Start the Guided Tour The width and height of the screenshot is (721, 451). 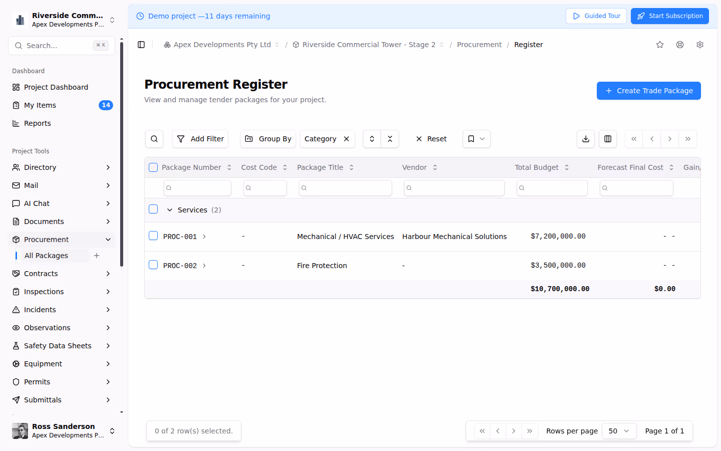[596, 16]
